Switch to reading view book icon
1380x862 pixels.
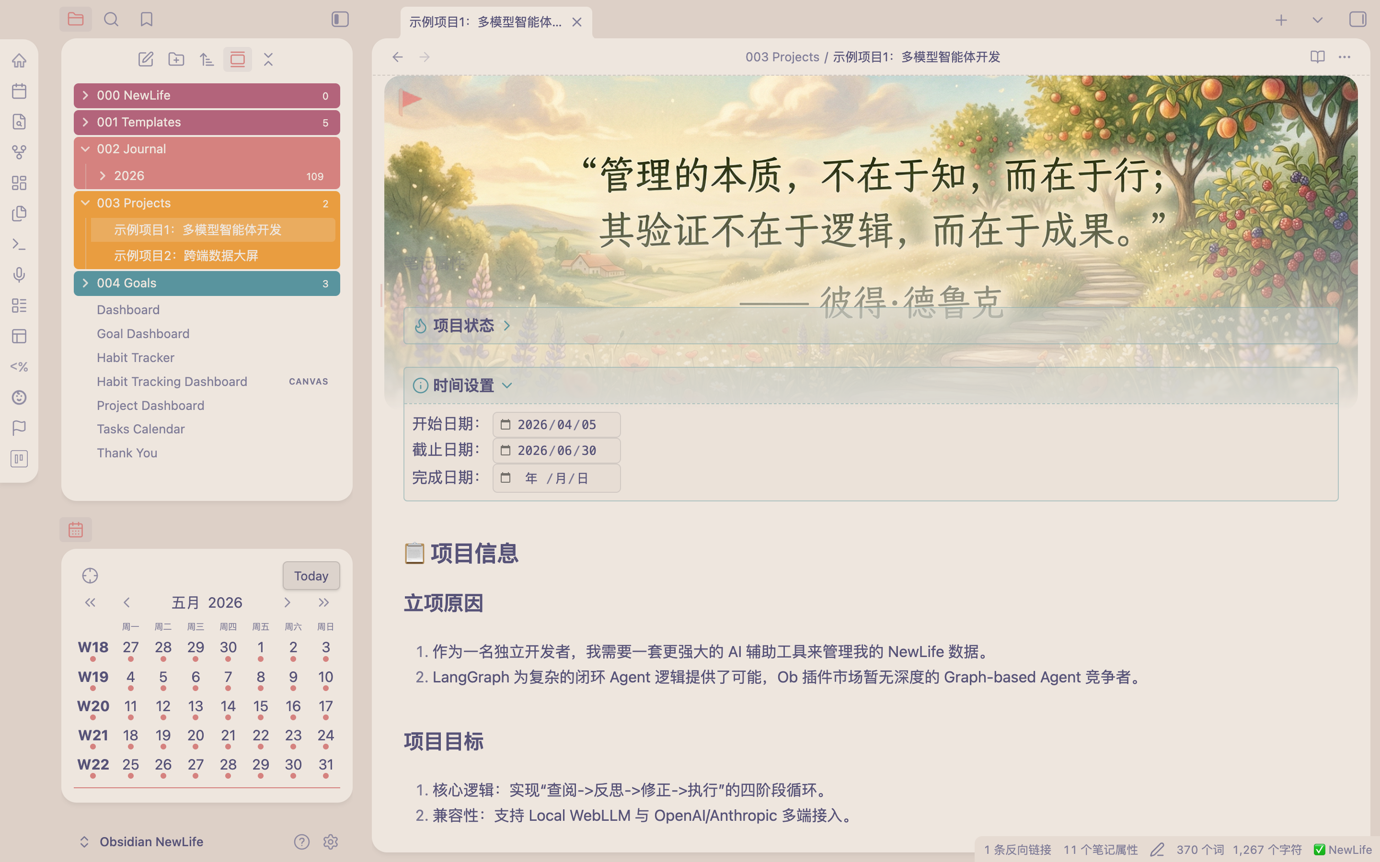pyautogui.click(x=1317, y=57)
